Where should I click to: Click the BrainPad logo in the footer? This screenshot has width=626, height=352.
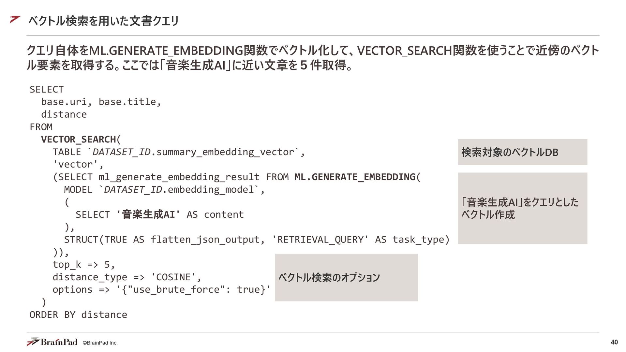click(52, 342)
